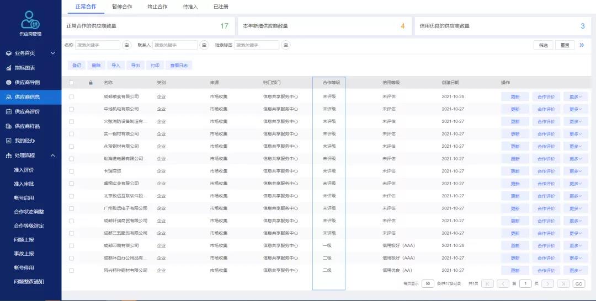Toggle the select-all checkbox in table header
The image size is (596, 301).
(71, 82)
